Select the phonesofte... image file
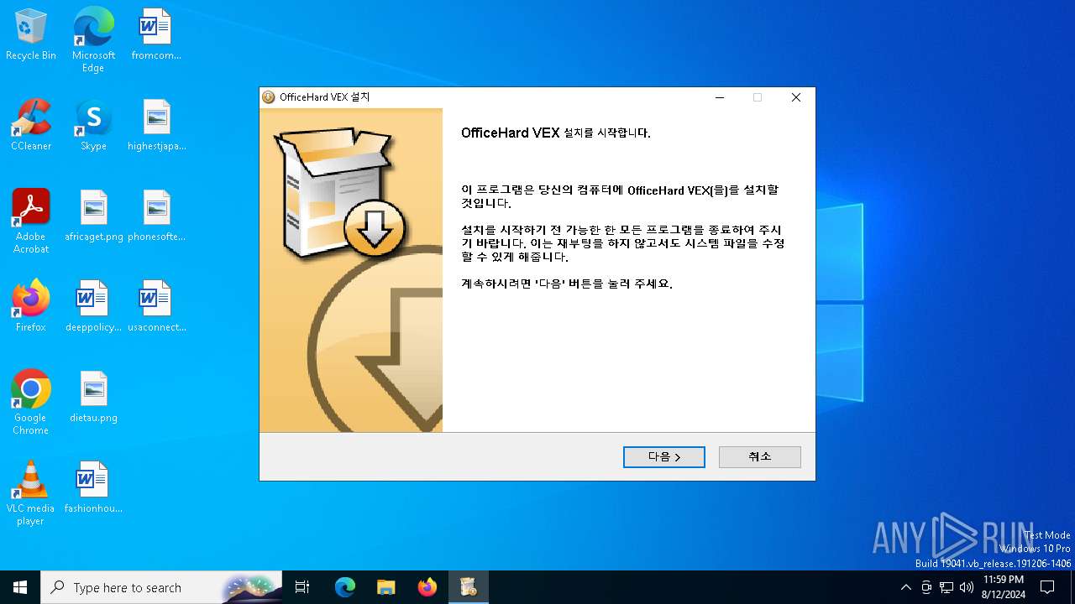Image resolution: width=1075 pixels, height=604 pixels. (x=156, y=216)
